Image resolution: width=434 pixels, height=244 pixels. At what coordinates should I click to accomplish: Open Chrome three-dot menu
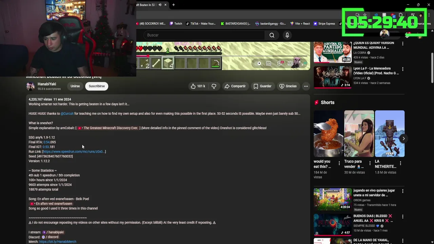click(x=429, y=15)
